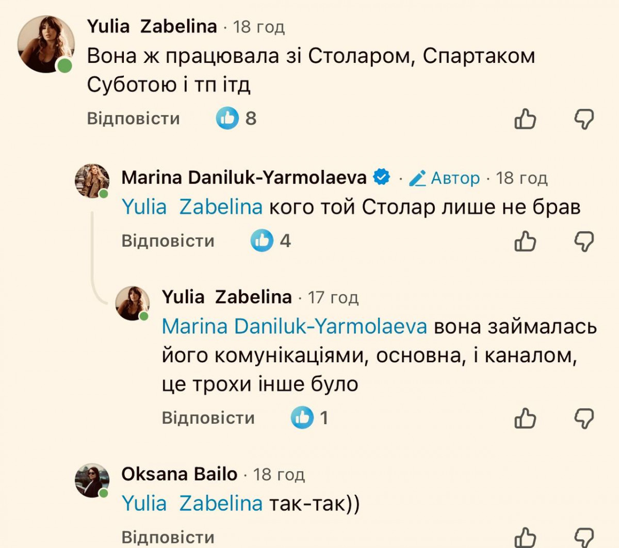Reply to Oksana Bailo's comment
619x548 pixels.
168,537
